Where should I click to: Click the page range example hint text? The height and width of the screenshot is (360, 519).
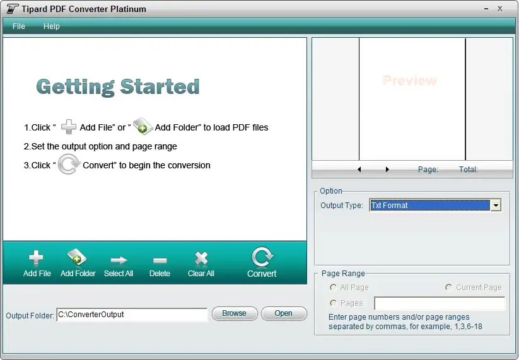click(x=405, y=322)
